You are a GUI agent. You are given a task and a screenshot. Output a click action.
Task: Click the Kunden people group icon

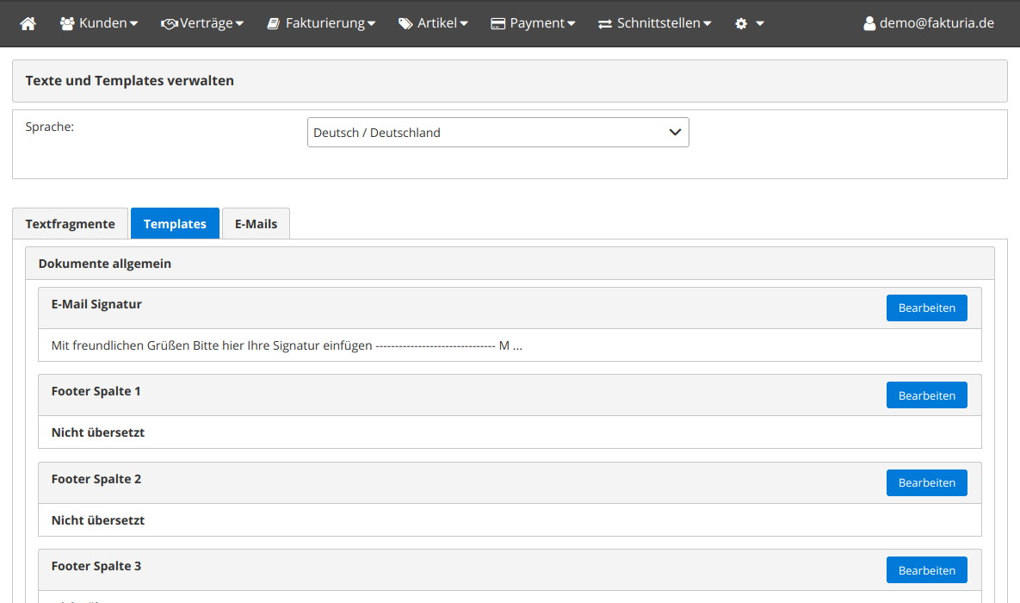coord(67,24)
